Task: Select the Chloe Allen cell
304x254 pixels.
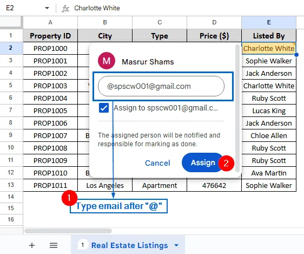Action: (x=269, y=135)
